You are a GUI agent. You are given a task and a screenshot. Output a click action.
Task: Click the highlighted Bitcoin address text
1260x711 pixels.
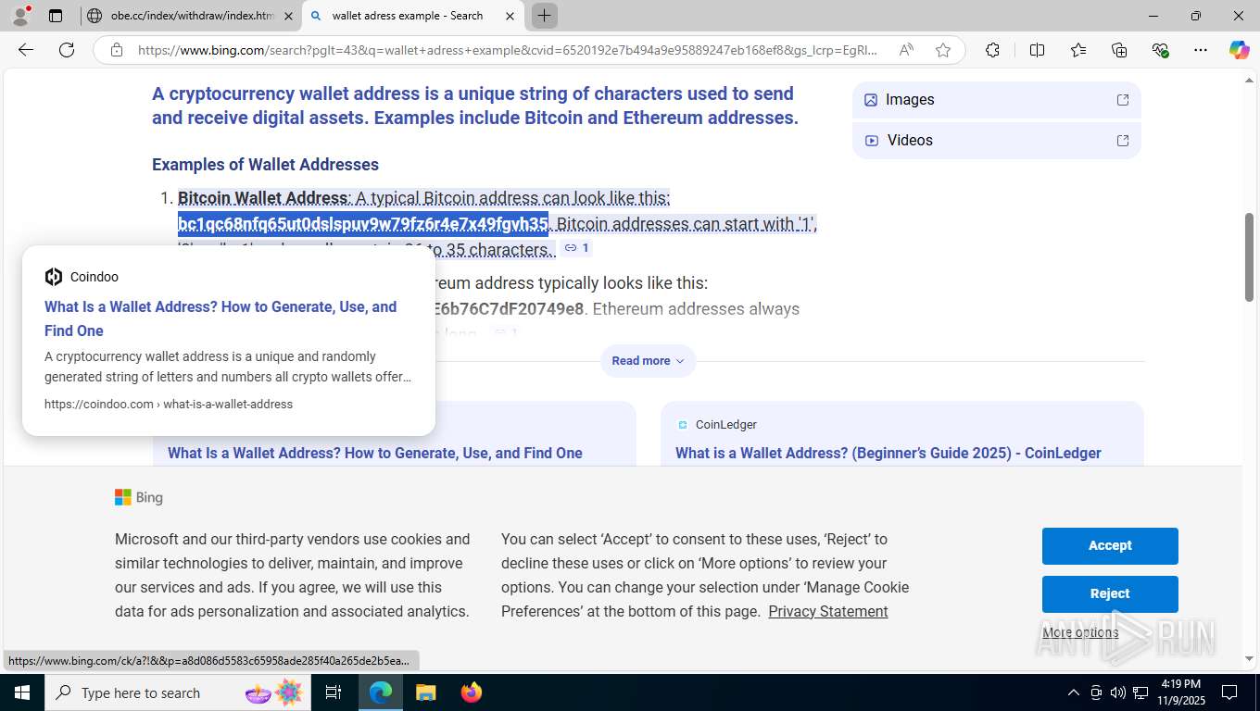click(x=363, y=223)
